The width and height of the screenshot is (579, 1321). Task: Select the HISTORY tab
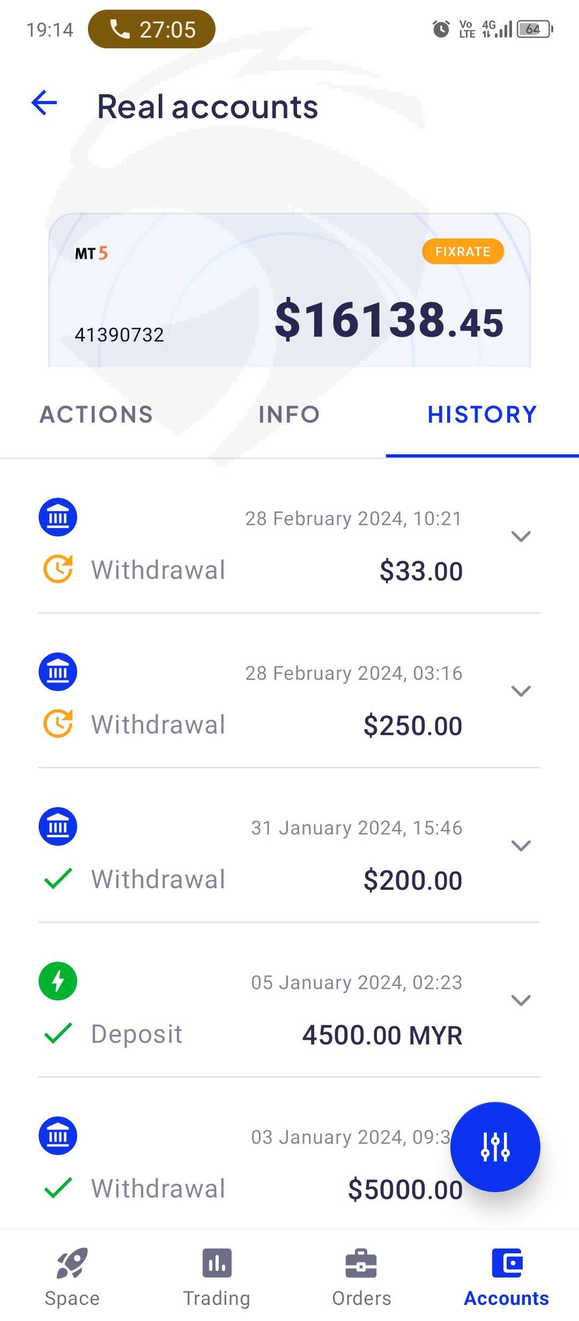tap(482, 415)
